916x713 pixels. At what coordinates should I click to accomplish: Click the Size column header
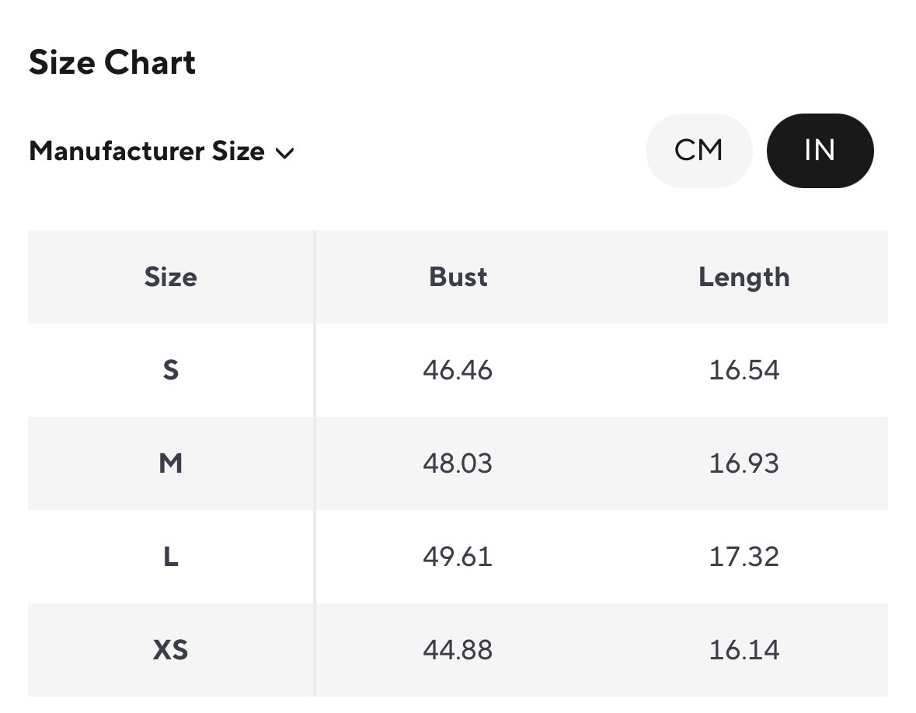[x=170, y=277]
